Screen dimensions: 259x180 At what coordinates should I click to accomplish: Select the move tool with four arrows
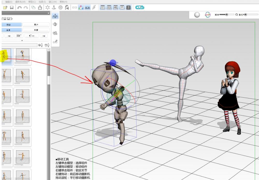coord(55,16)
